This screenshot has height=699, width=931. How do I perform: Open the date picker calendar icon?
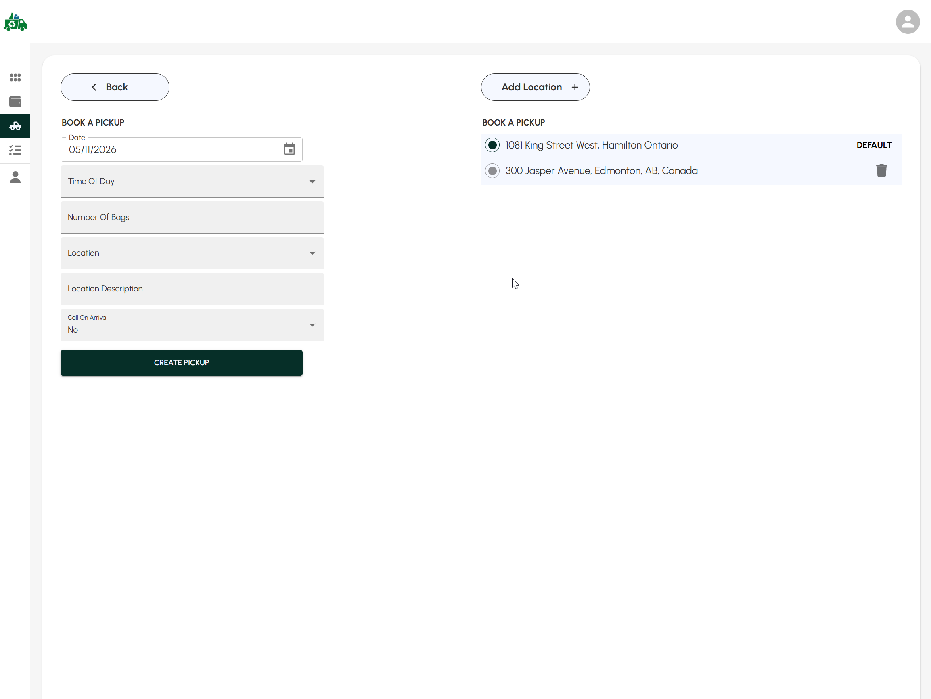coord(289,149)
